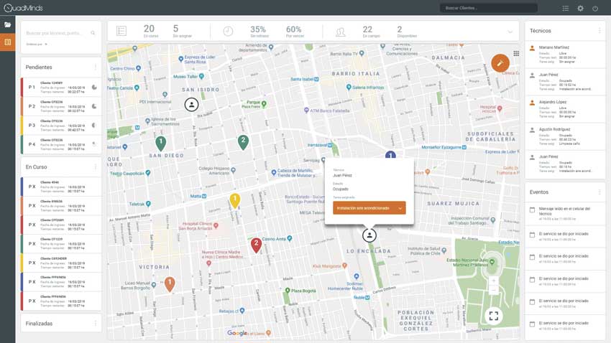Expand the statistics summary bar chevron
The image size is (611, 343).
pyautogui.click(x=510, y=32)
